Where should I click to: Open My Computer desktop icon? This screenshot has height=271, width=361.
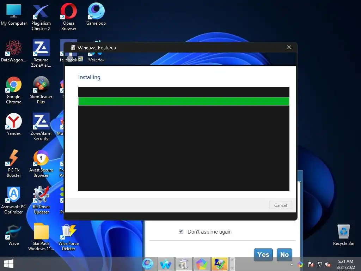tap(14, 15)
